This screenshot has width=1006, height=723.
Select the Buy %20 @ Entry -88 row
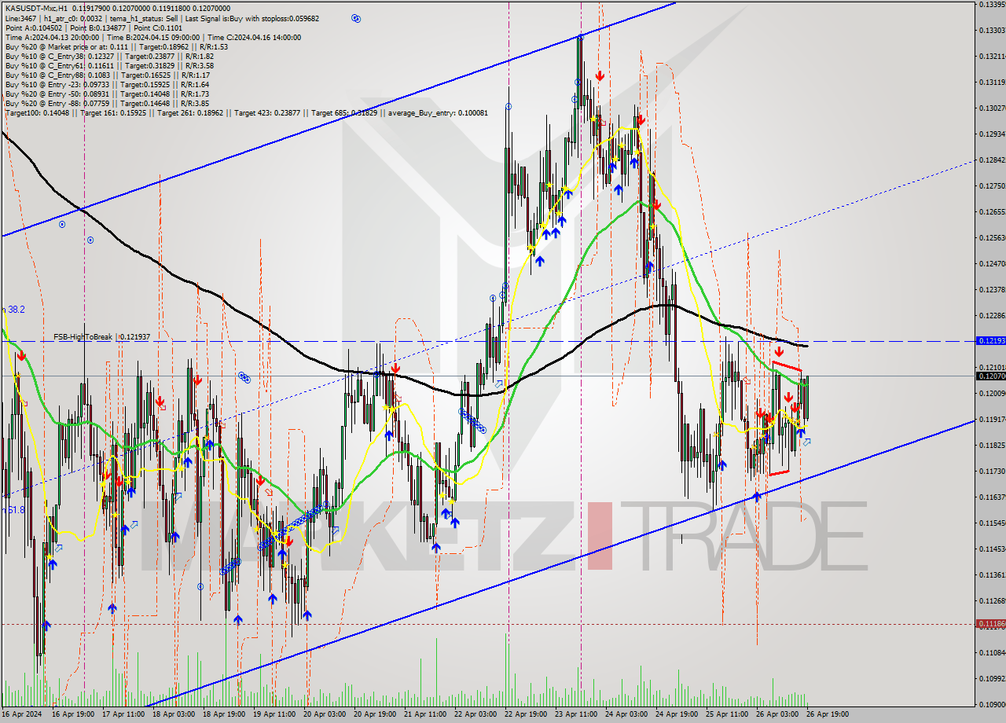click(x=107, y=104)
